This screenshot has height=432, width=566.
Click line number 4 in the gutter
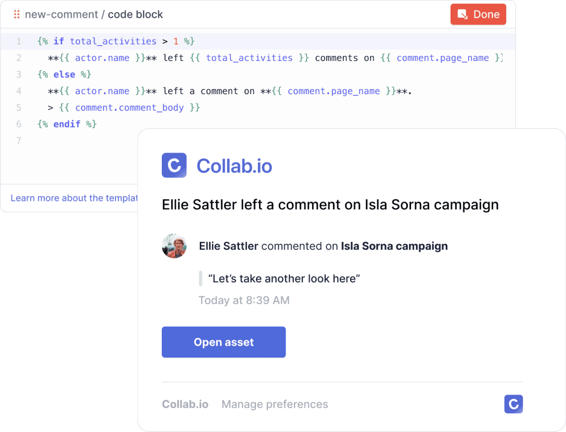19,91
